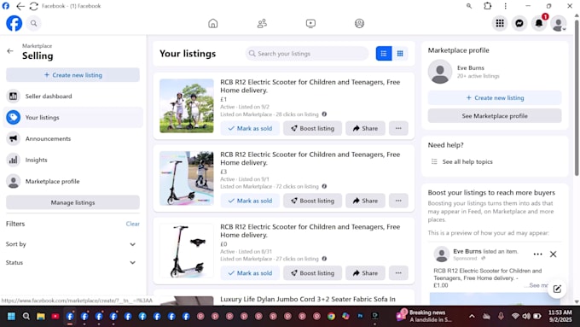Open more options for £1 scooter listing

tap(398, 128)
